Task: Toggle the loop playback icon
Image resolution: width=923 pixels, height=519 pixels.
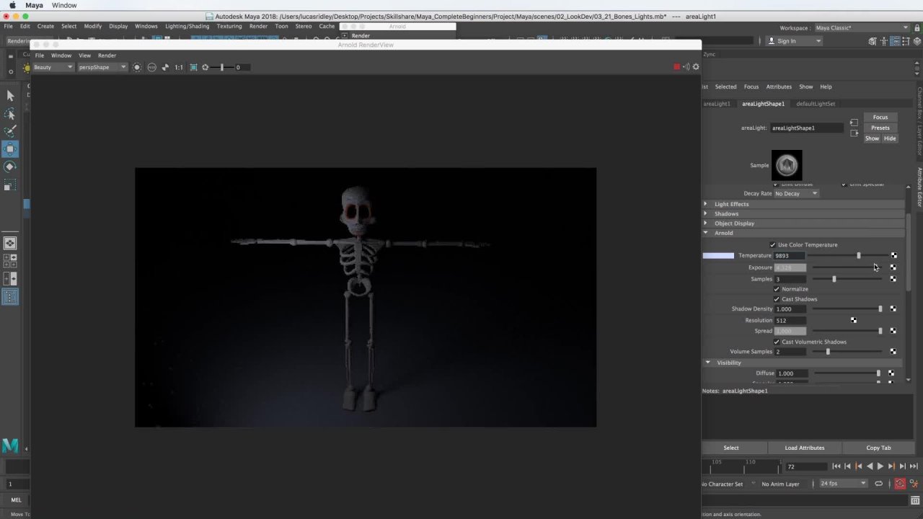Action: (x=879, y=484)
